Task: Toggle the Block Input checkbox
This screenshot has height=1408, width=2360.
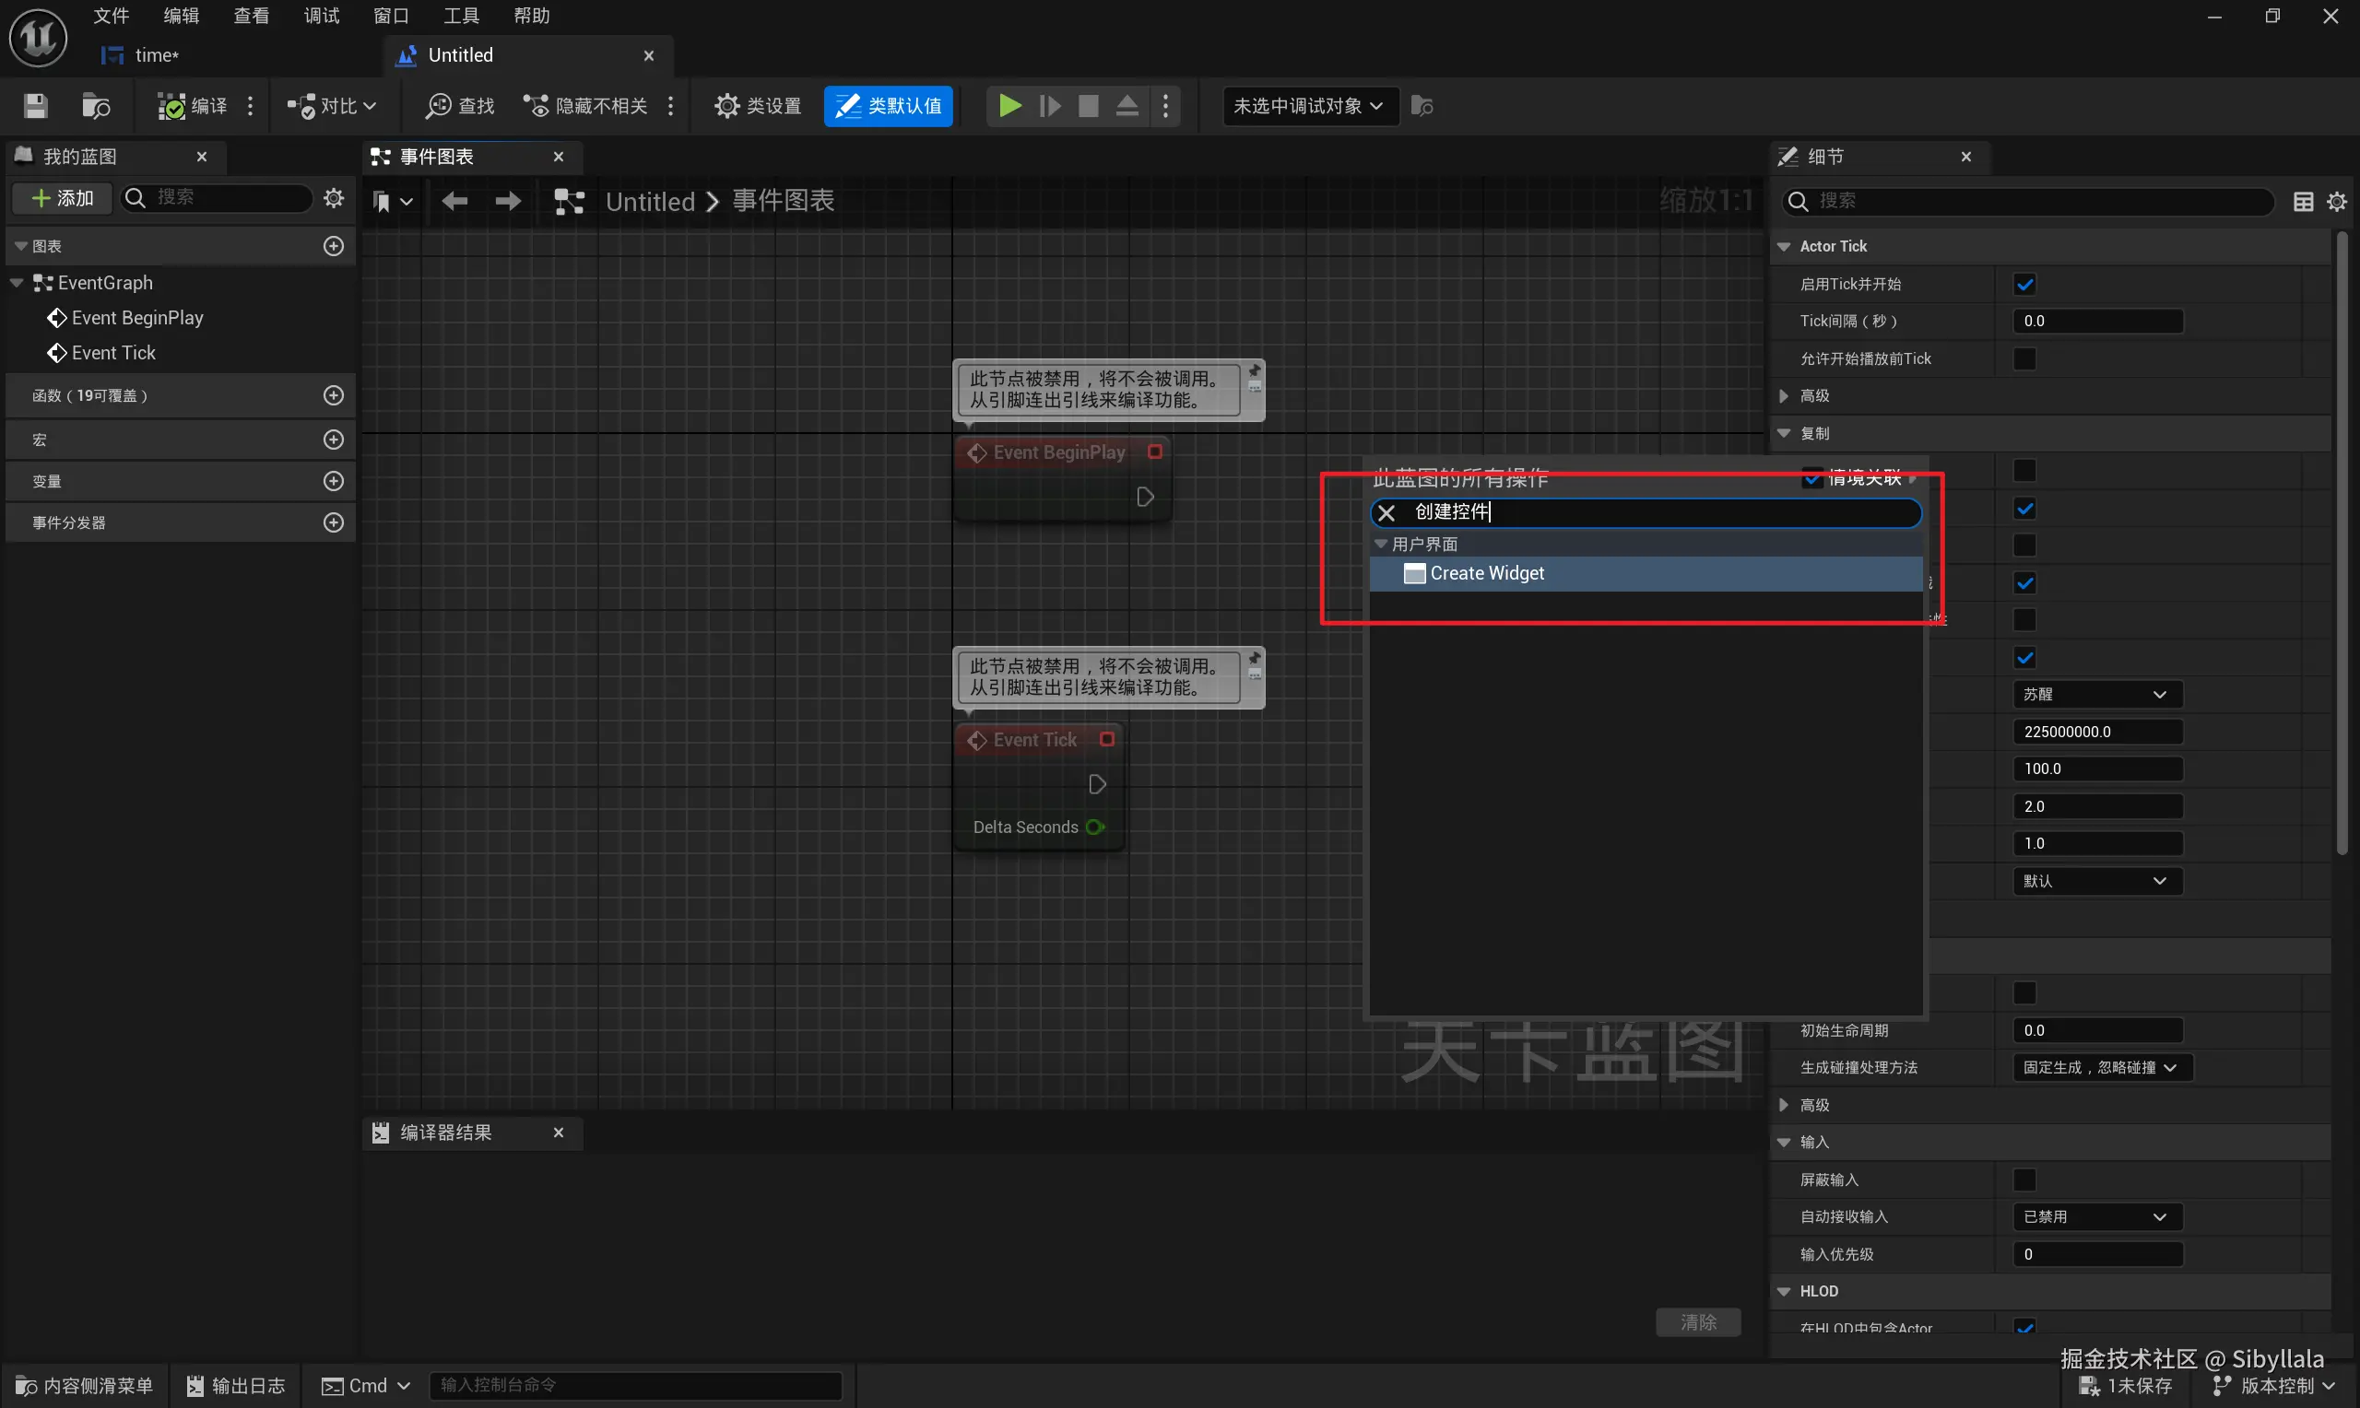Action: [x=2024, y=1179]
